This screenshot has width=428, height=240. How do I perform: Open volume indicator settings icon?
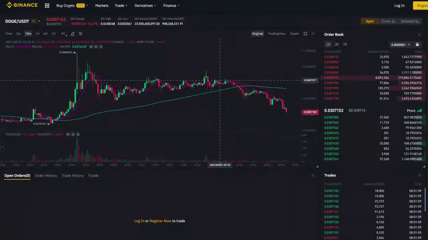coord(73,134)
